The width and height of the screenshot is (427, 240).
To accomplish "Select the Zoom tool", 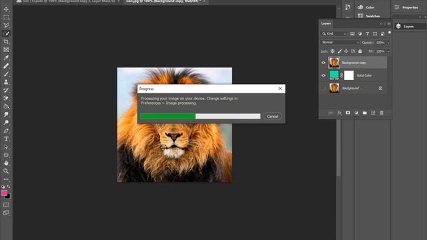I will pos(6,171).
